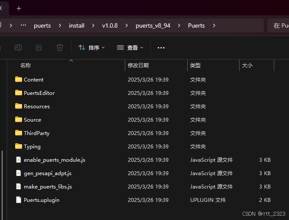Select the Resources folder icon
This screenshot has width=289, height=220.
tap(19, 106)
